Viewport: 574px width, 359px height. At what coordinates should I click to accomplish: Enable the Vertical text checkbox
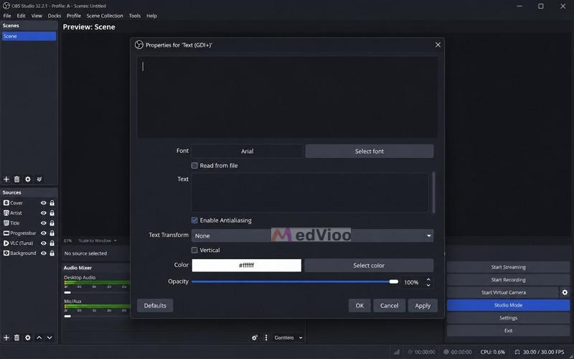pos(194,250)
